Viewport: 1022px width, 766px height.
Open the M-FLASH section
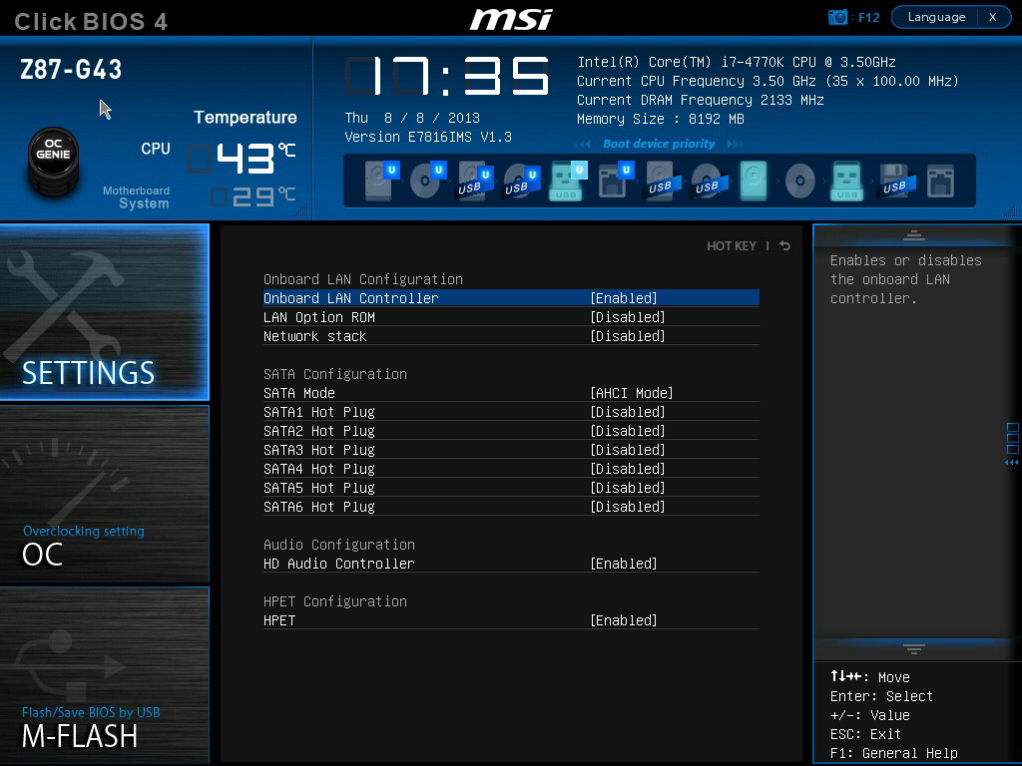click(x=104, y=675)
